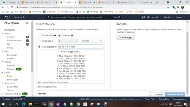This screenshot has height=107, width=190.
Task: Switch to the Instances browser tab
Action: pos(49,2)
